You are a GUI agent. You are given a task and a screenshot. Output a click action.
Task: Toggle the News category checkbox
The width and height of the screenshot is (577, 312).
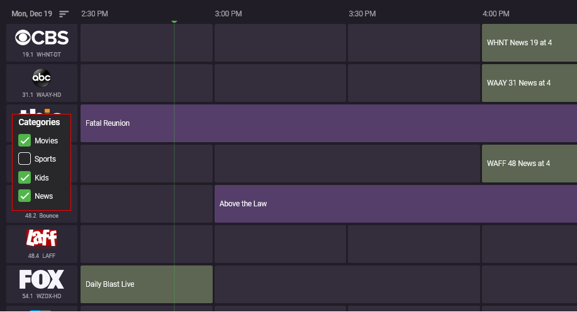pos(25,196)
